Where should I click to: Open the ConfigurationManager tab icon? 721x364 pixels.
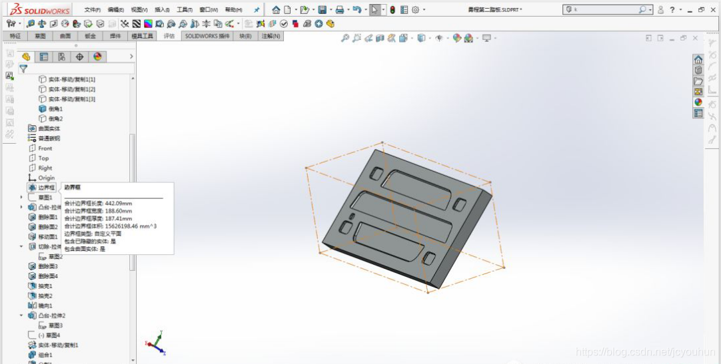click(61, 57)
